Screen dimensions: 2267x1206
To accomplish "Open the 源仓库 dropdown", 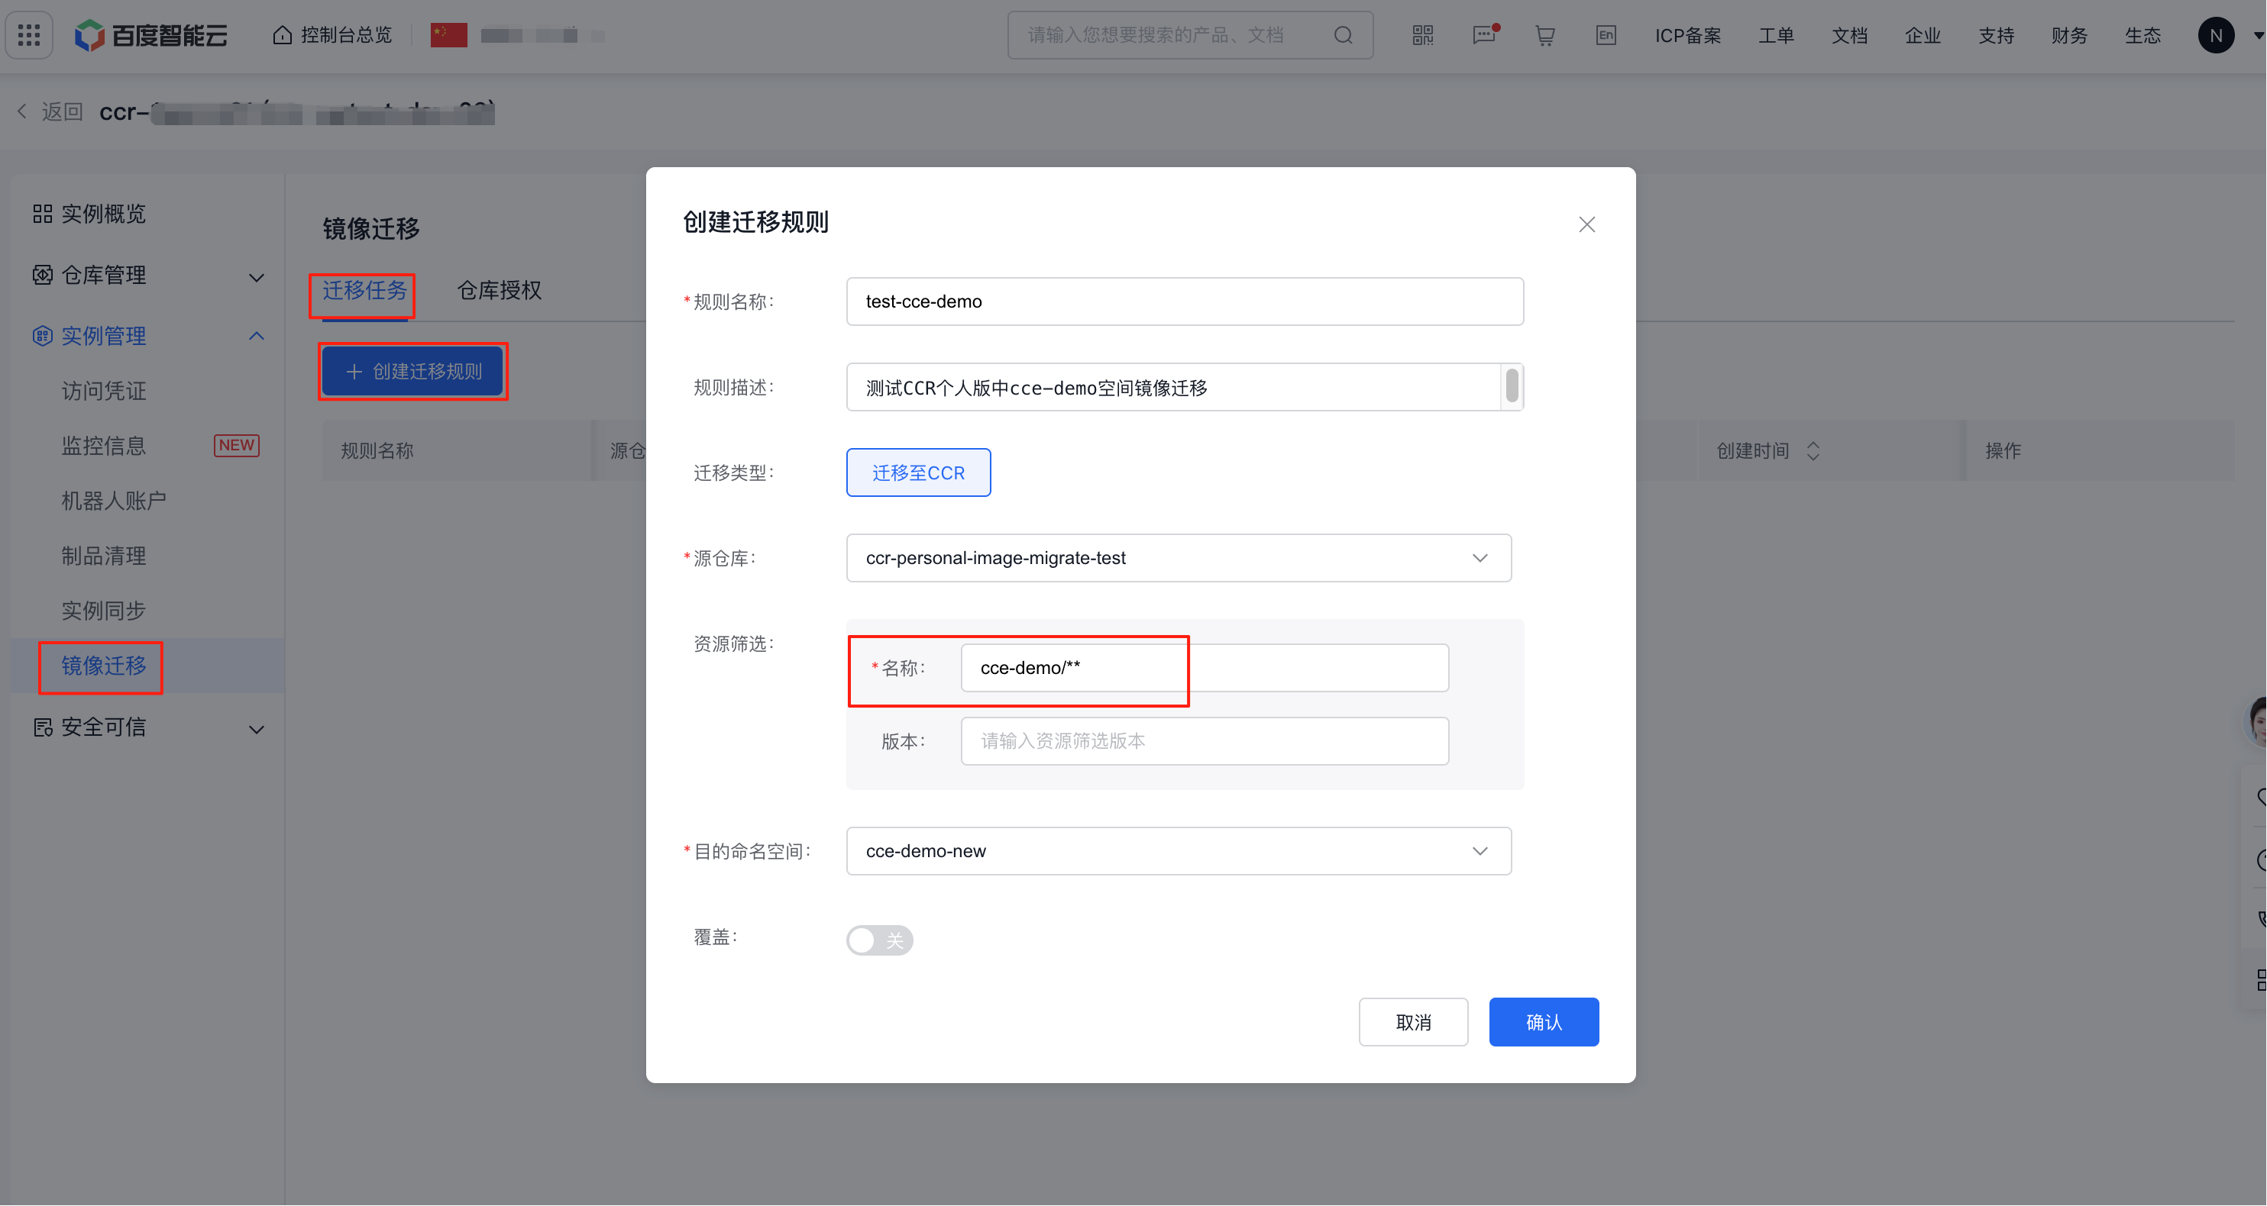I will click(1179, 559).
